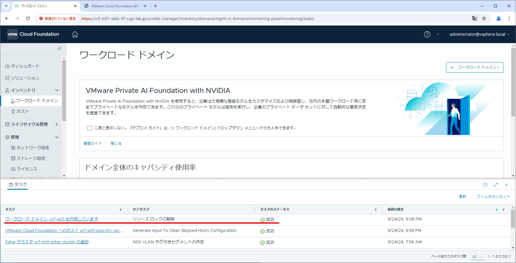Click リソース ロックの解除 subtask cell
Image resolution: width=516 pixels, height=263 pixels.
click(154, 219)
